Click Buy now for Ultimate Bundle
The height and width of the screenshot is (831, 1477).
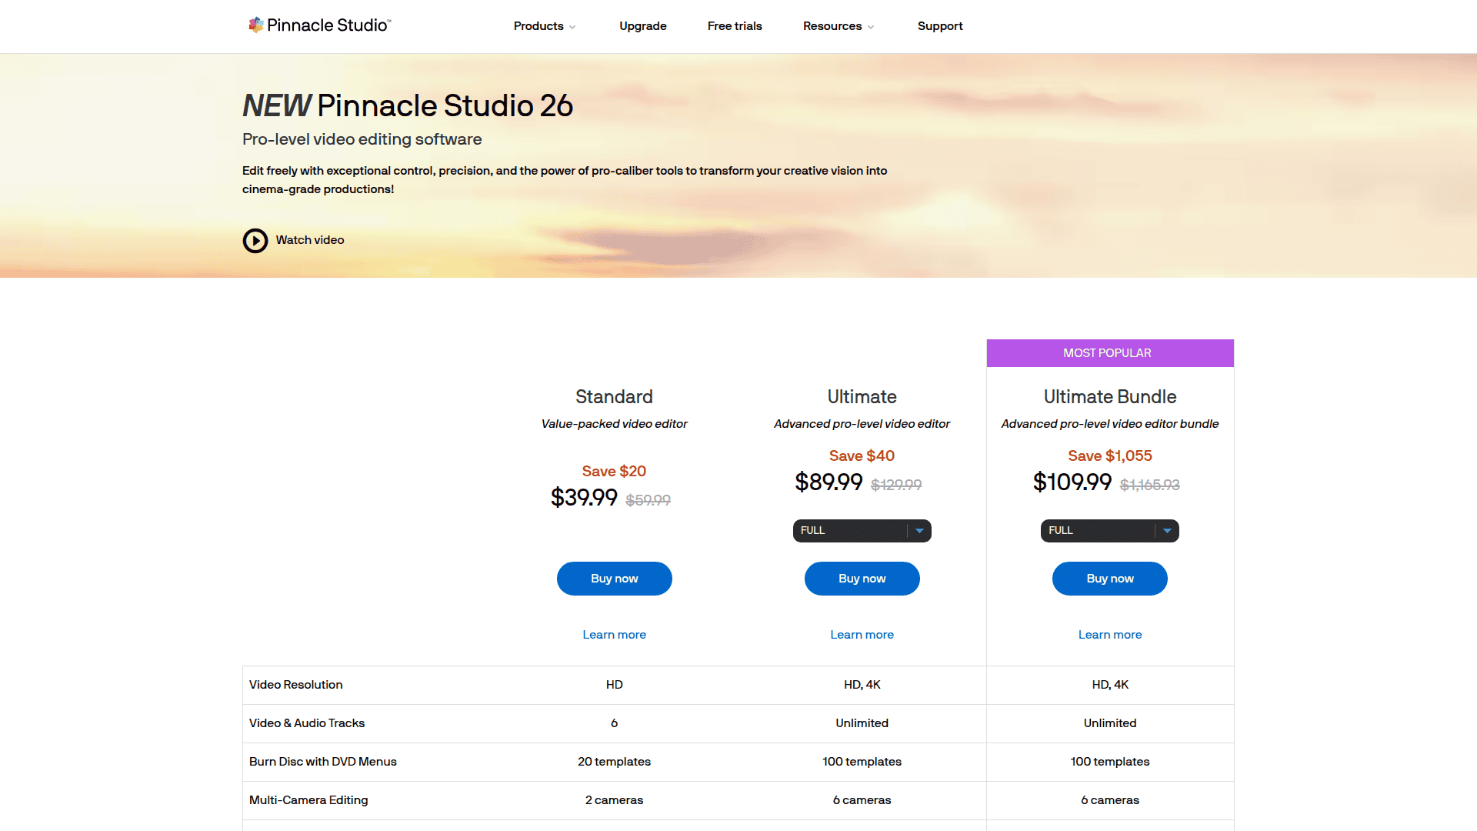point(1109,579)
